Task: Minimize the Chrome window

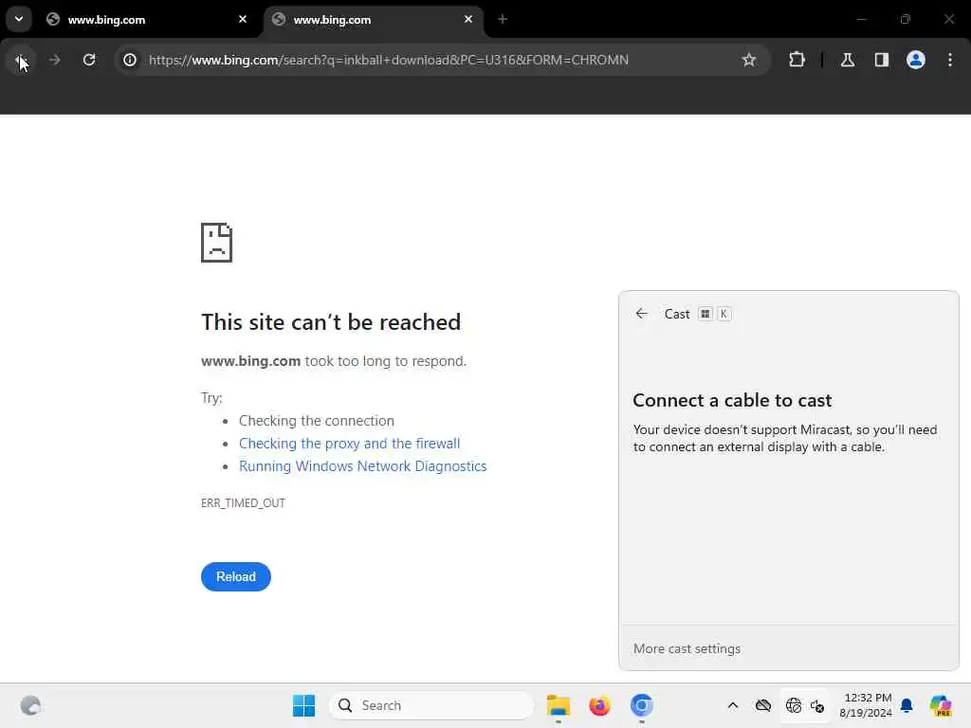Action: tap(861, 20)
